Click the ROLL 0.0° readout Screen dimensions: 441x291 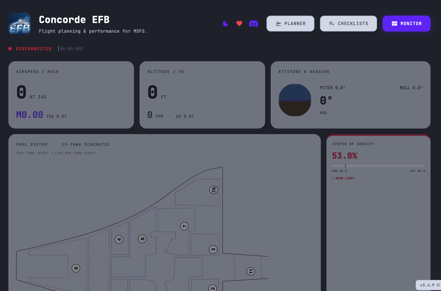[x=411, y=88]
